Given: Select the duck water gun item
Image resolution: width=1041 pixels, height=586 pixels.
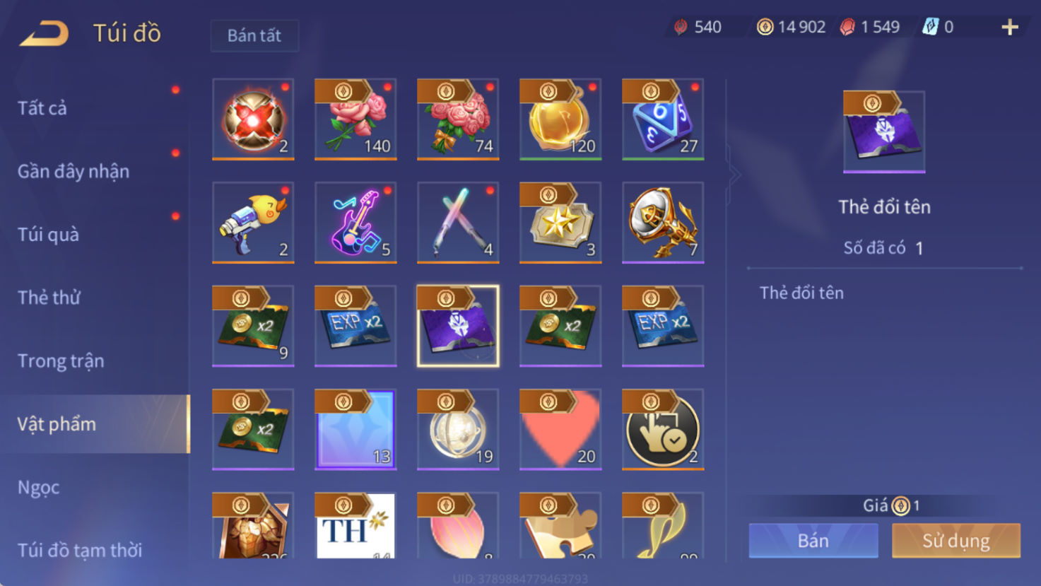Looking at the screenshot, I should pos(253,223).
